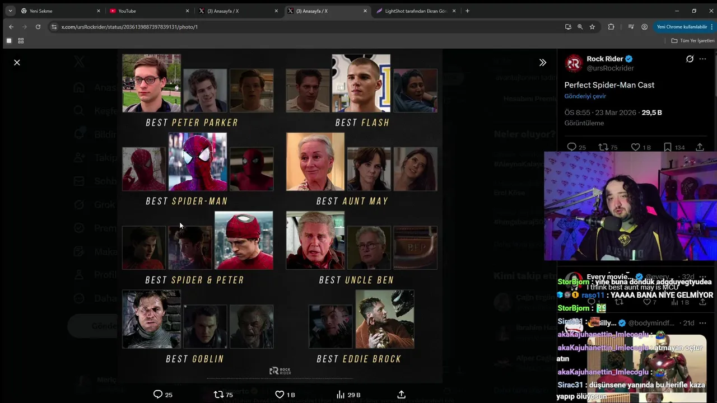Click the large Best Flash portrait
717x403 pixels.
(x=361, y=83)
